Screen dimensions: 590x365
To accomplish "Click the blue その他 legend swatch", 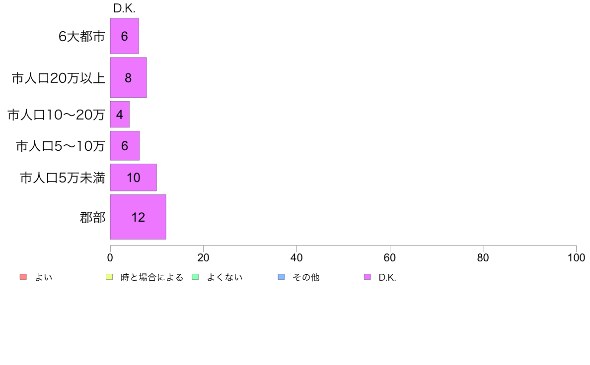I will pyautogui.click(x=281, y=277).
